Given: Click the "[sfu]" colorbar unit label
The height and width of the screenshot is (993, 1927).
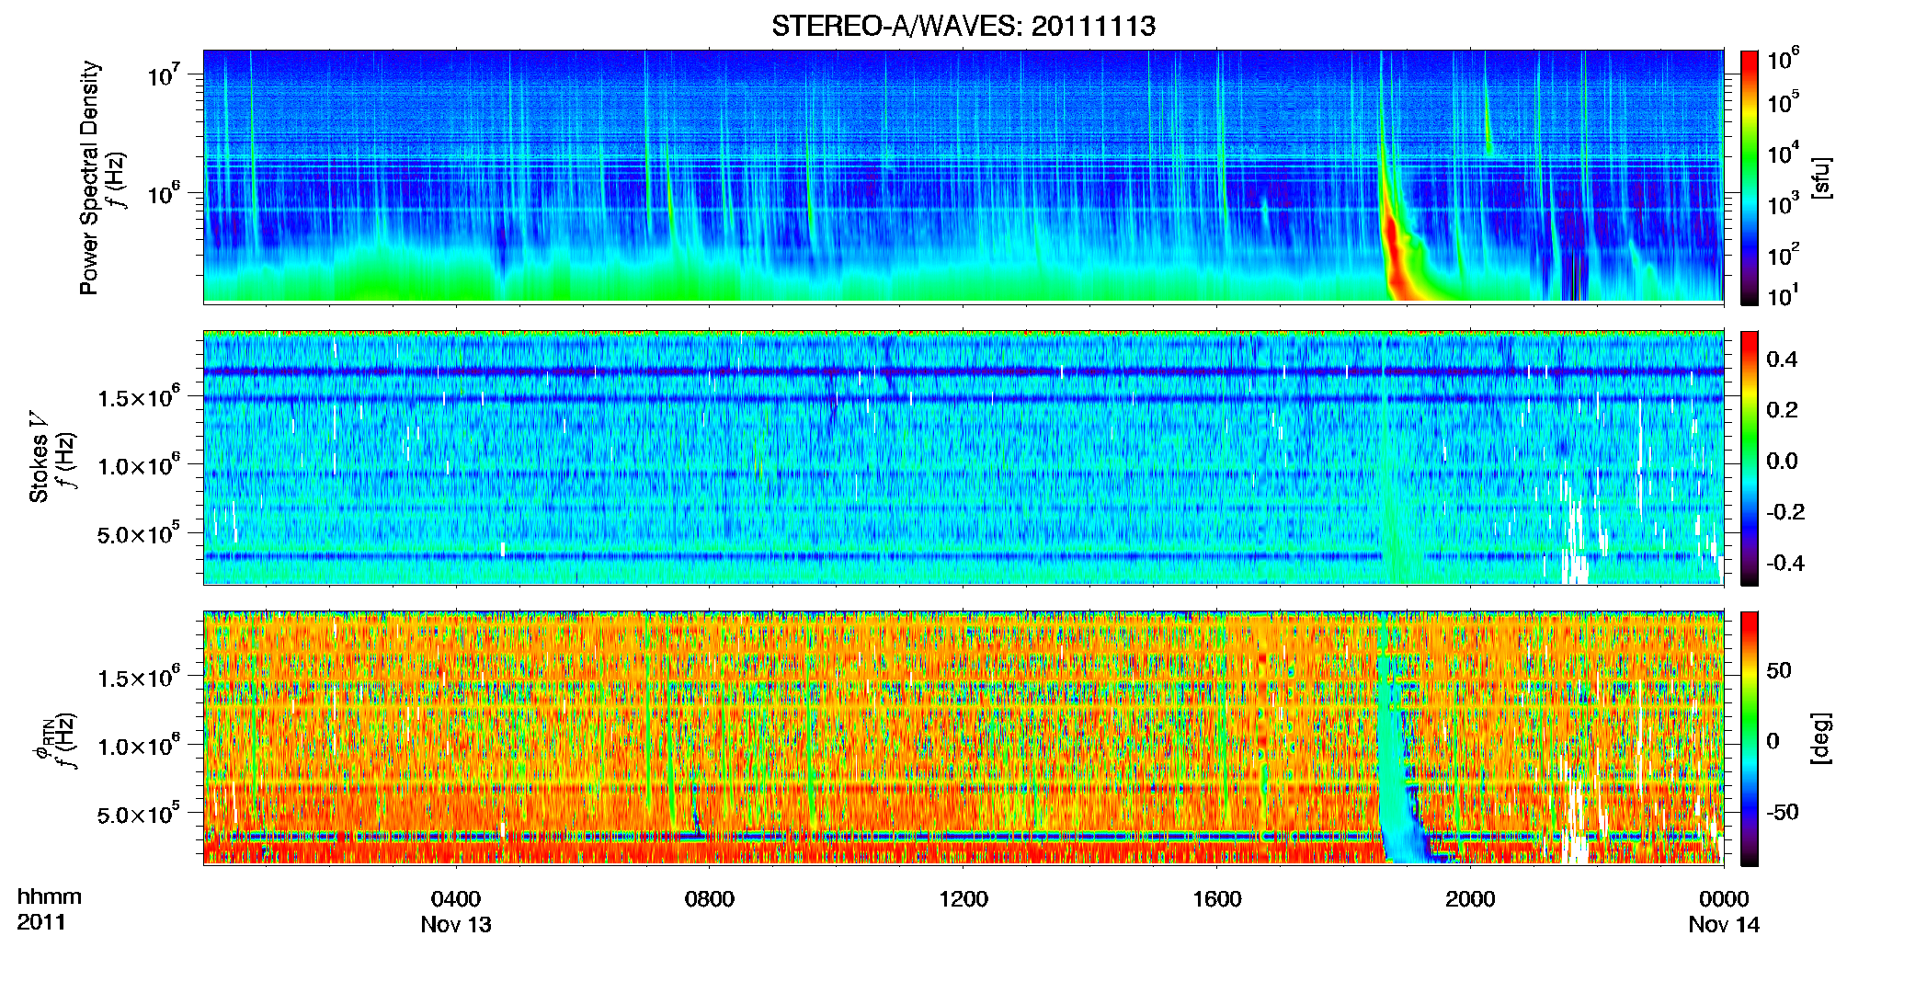Looking at the screenshot, I should coord(1821,177).
